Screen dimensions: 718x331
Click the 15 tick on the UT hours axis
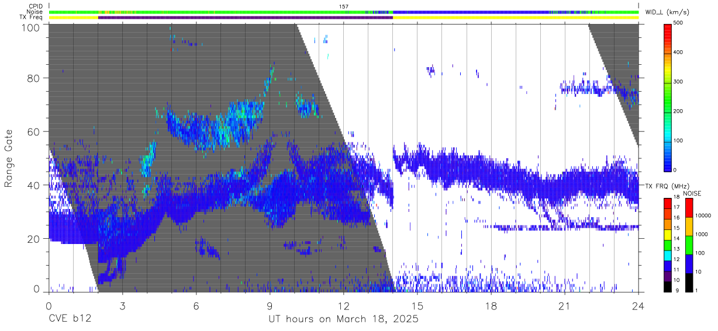pyautogui.click(x=417, y=305)
